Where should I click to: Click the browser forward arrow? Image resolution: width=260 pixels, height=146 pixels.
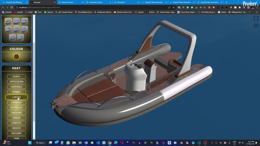coord(7,8)
